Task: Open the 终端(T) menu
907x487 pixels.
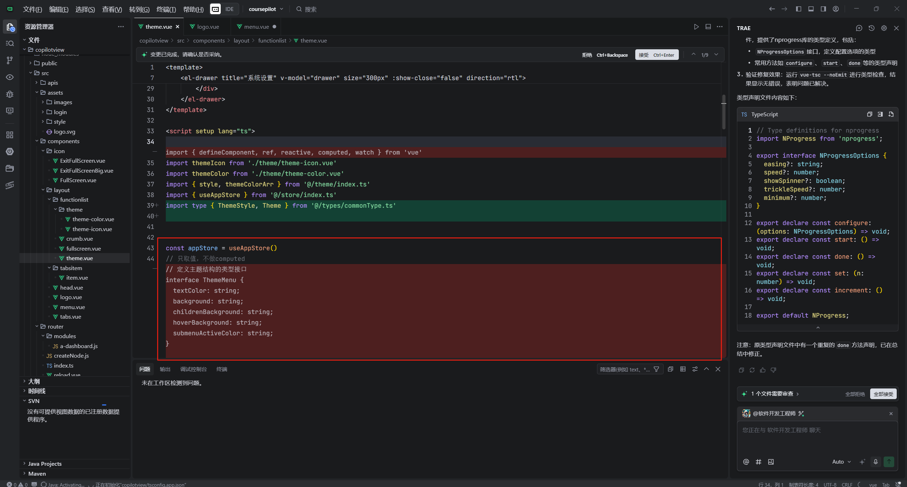Action: pos(166,9)
